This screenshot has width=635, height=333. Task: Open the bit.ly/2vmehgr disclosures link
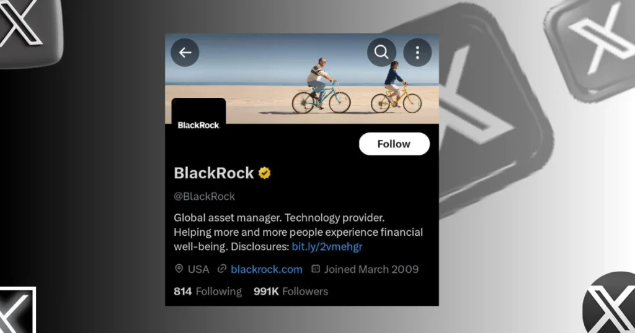(x=327, y=246)
